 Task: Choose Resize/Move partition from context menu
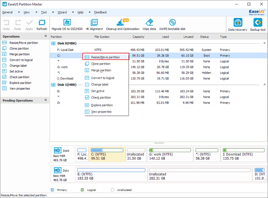105,57
